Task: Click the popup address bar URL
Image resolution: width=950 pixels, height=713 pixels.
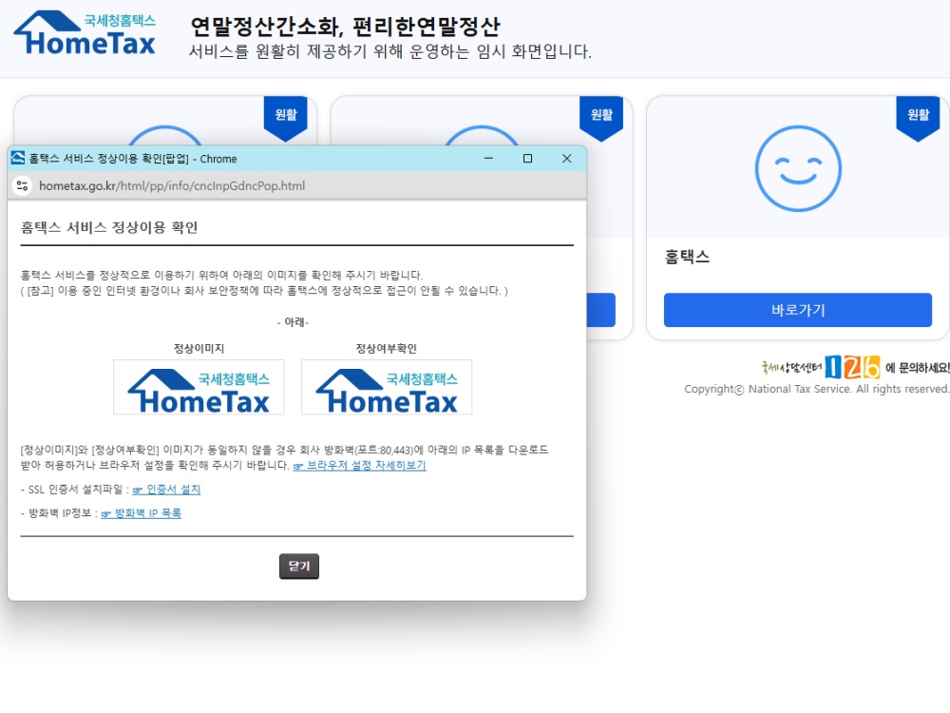Action: point(172,185)
